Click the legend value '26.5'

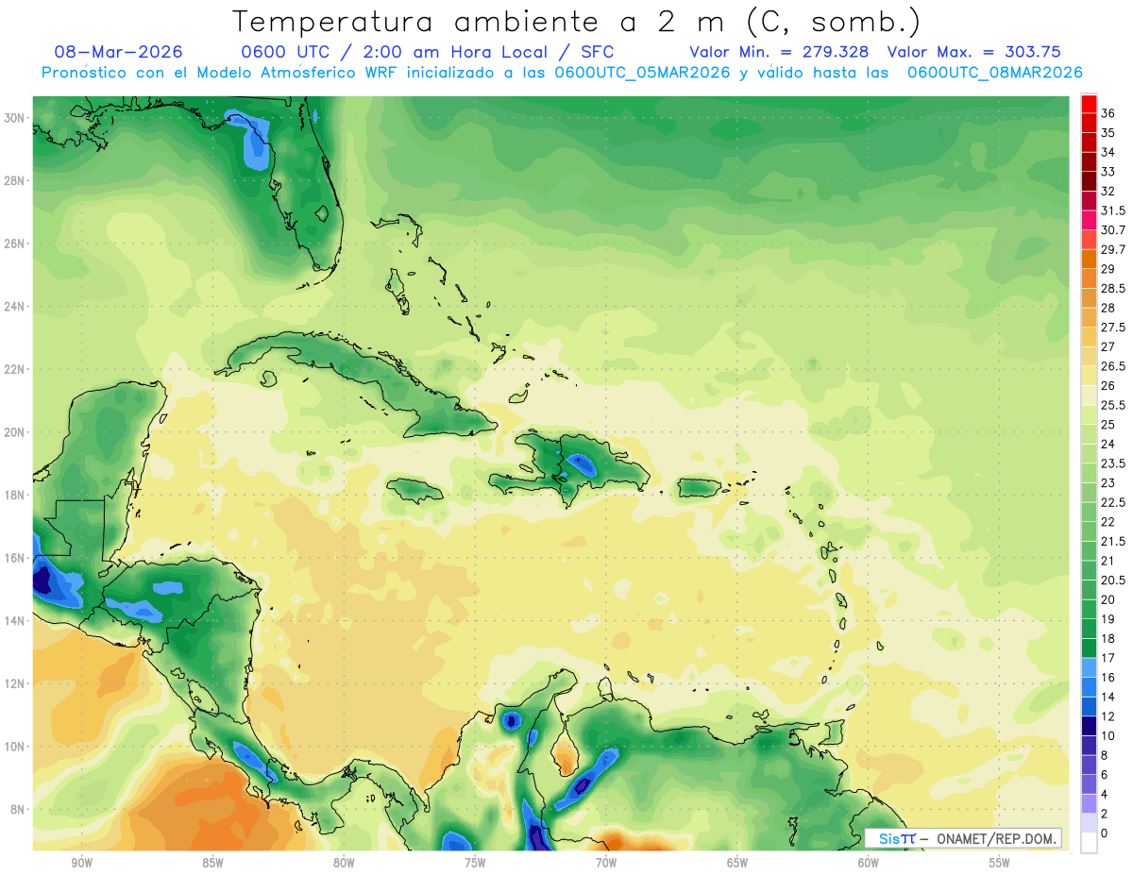pyautogui.click(x=1114, y=366)
